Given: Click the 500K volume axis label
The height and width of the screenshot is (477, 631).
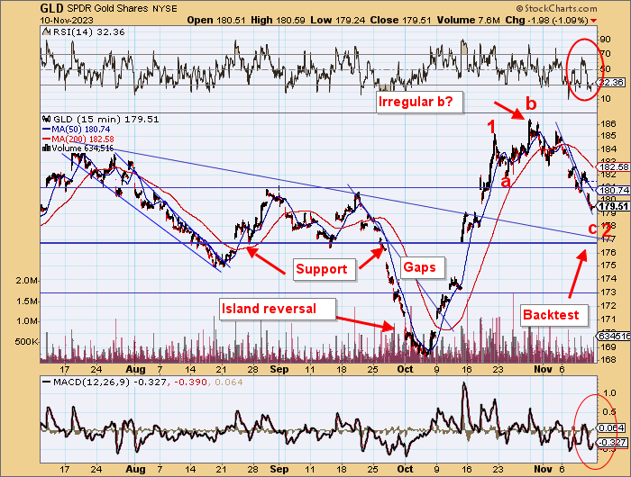Looking at the screenshot, I should [x=27, y=342].
